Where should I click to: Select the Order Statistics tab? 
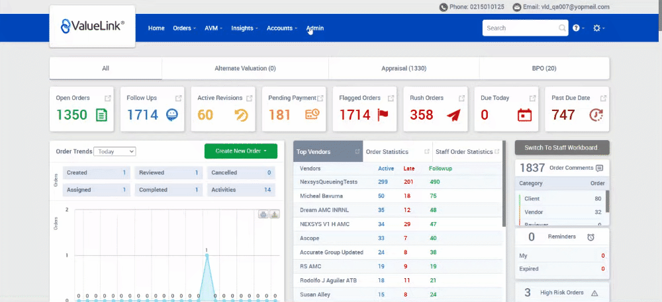click(x=398, y=151)
